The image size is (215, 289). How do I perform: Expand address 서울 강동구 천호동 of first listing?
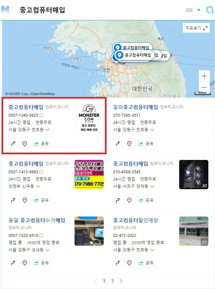coord(29,130)
